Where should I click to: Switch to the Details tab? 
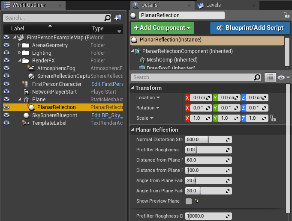(x=149, y=5)
